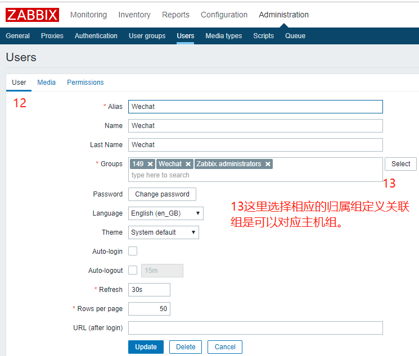Open the Administration menu

point(283,15)
